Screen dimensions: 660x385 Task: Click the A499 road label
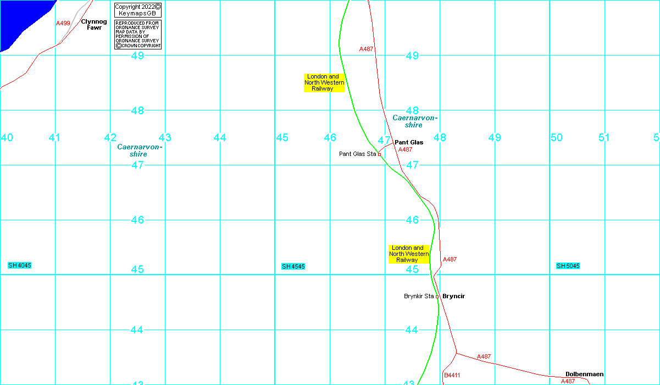(x=63, y=24)
